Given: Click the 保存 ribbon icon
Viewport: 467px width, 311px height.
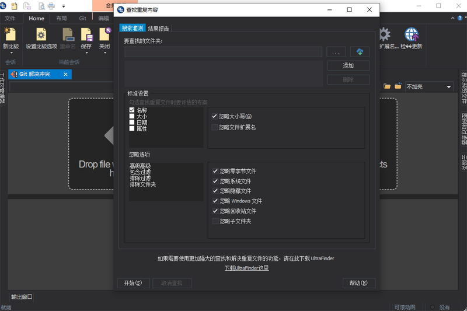Looking at the screenshot, I should (86, 34).
